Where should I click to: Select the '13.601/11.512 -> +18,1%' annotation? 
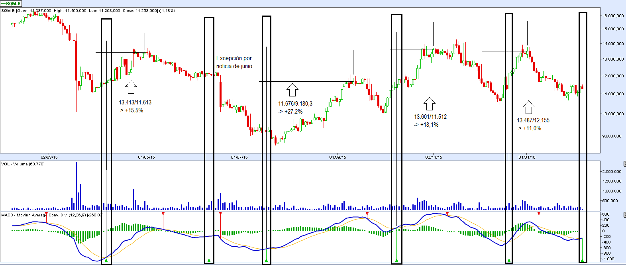(430, 121)
